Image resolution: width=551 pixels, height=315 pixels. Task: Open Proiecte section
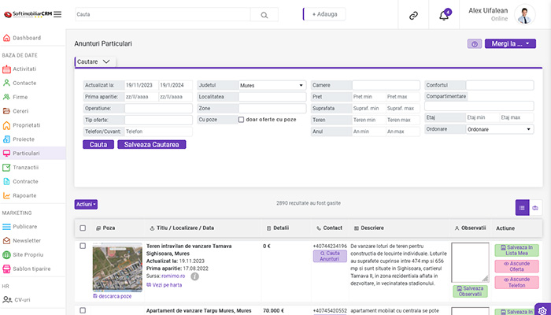tap(24, 139)
